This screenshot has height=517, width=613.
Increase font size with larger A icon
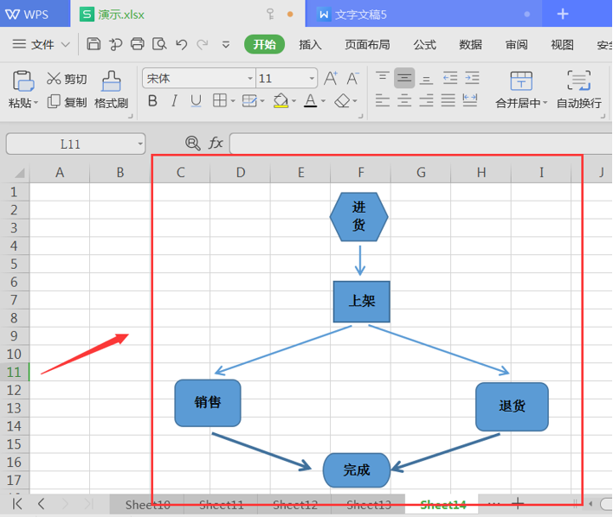coord(331,79)
